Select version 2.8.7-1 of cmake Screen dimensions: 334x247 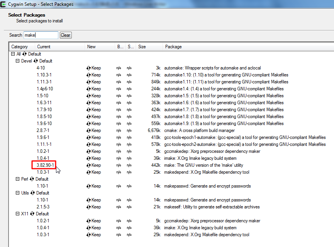tap(43, 130)
